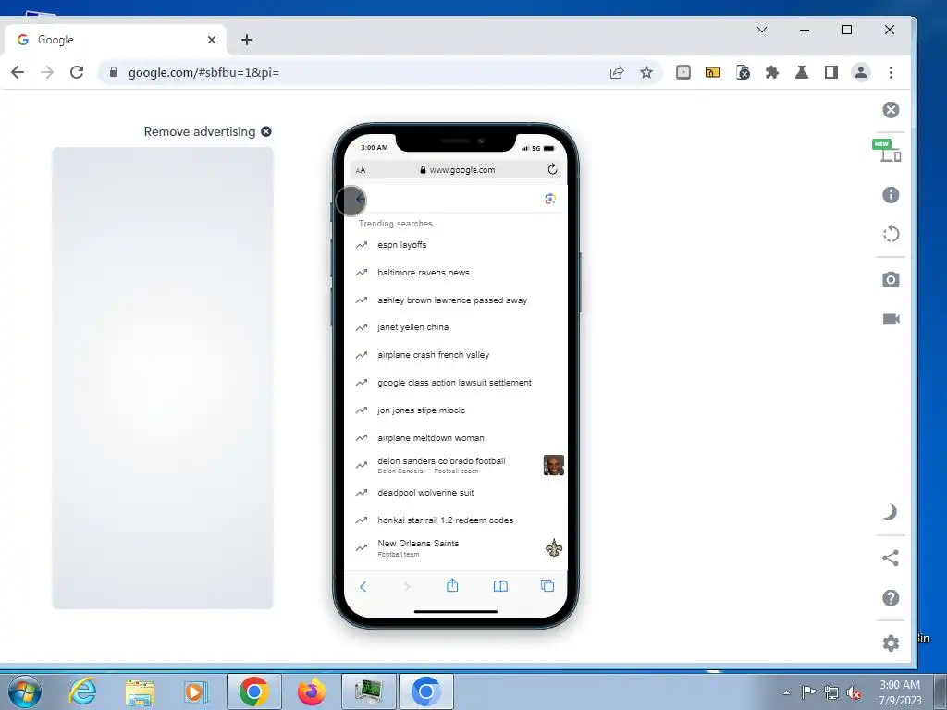Bookmark this page with the star icon

pyautogui.click(x=646, y=72)
